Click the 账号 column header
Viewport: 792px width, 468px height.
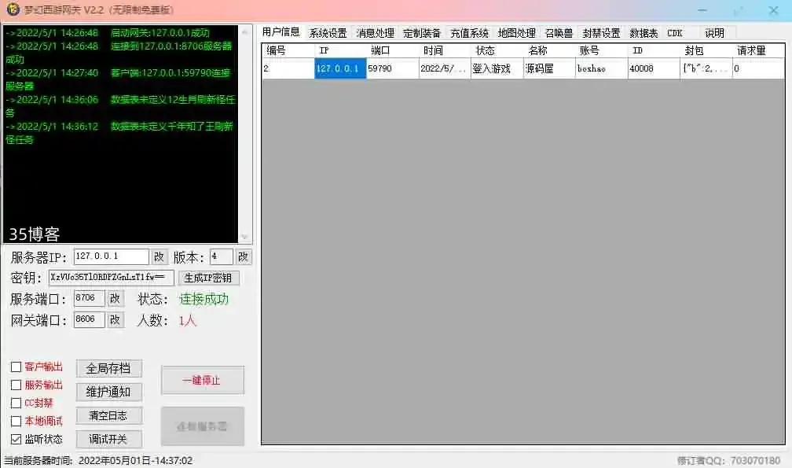pos(602,50)
